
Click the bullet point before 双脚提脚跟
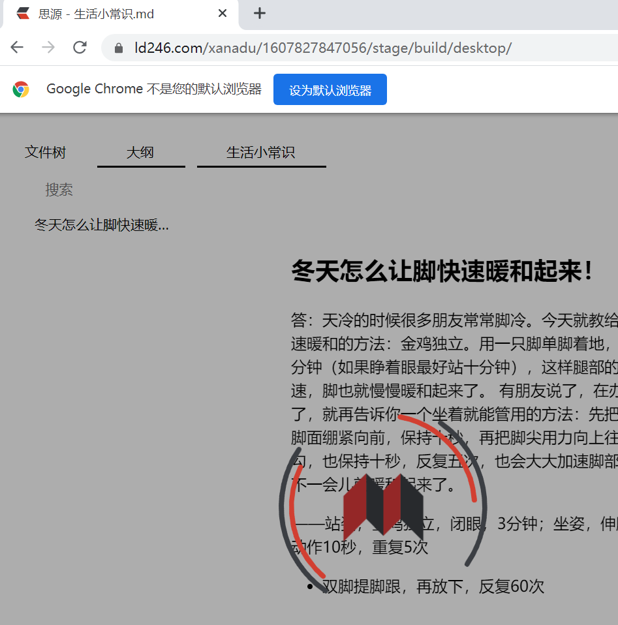[x=310, y=586]
